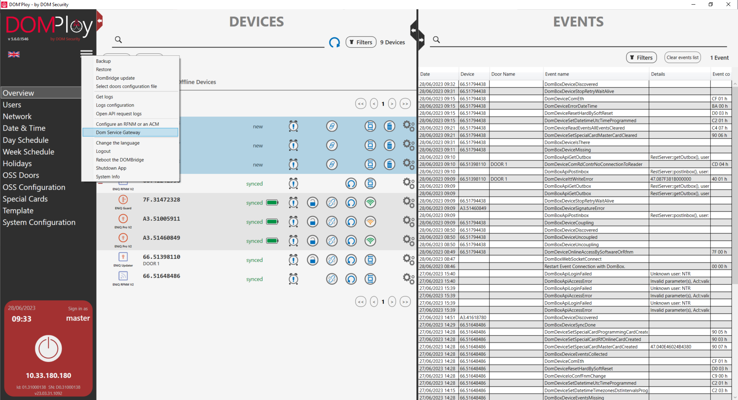Click the search magnifier in the Devices panel
The width and height of the screenshot is (738, 400).
(x=118, y=40)
